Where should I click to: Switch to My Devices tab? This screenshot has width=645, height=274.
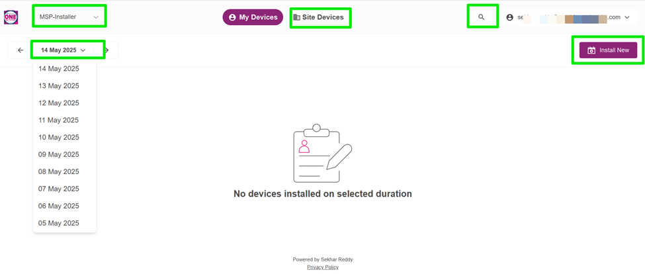click(x=253, y=17)
